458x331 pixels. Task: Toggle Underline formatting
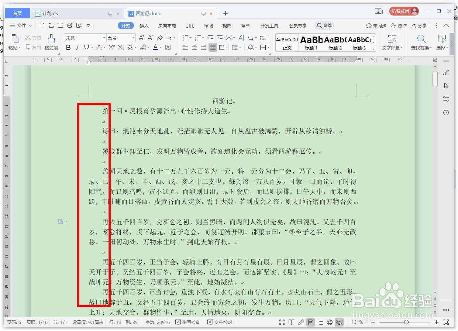click(86, 47)
